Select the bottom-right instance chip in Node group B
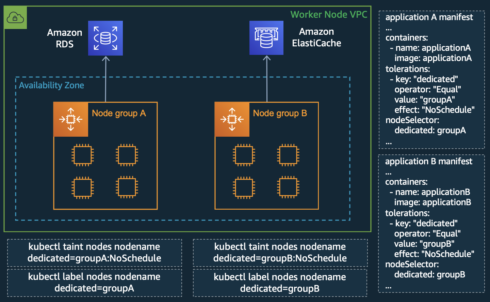 [x=288, y=187]
